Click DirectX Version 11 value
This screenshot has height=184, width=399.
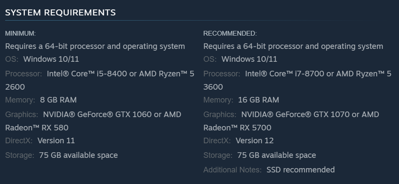[56, 141]
